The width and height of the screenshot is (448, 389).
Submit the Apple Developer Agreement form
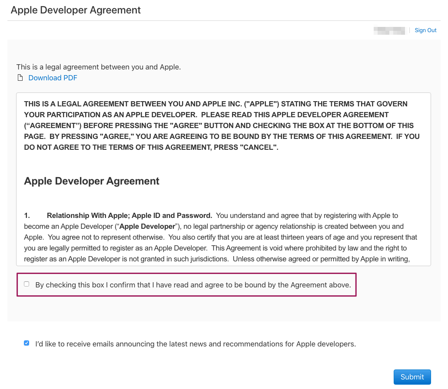pyautogui.click(x=412, y=377)
